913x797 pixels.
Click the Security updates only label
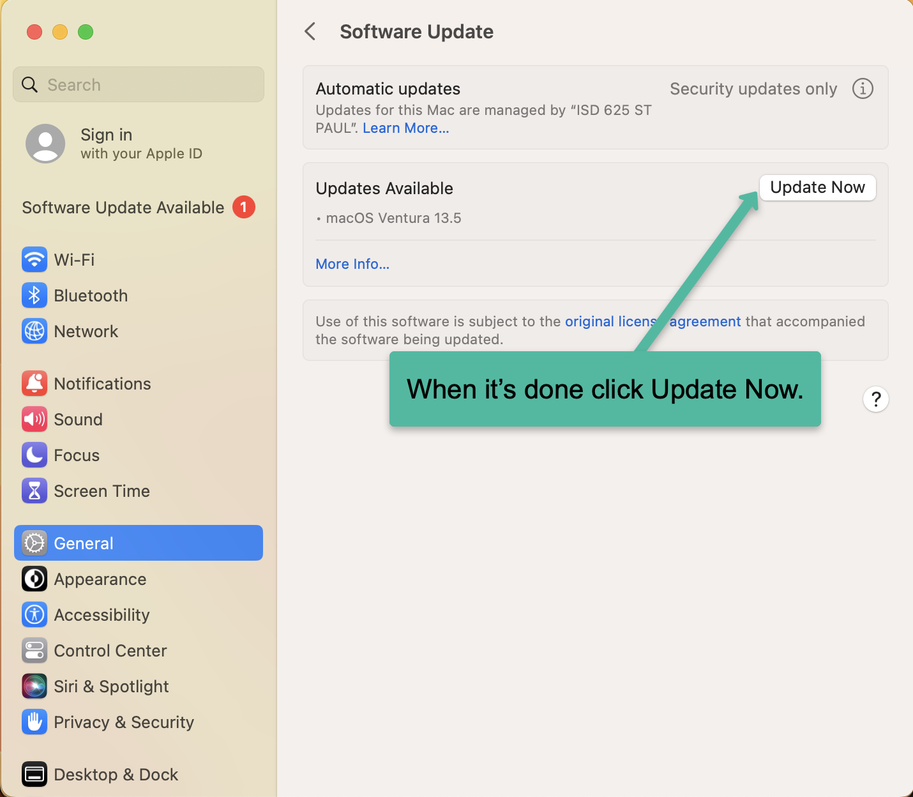tap(753, 89)
